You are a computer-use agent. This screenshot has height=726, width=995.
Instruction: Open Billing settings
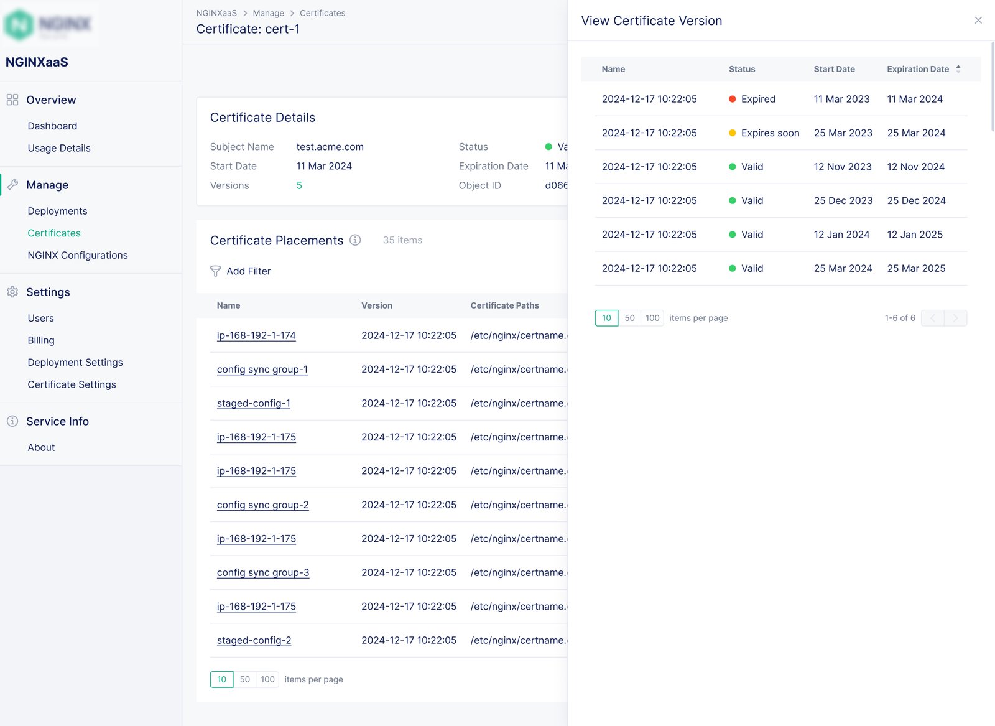coord(41,340)
